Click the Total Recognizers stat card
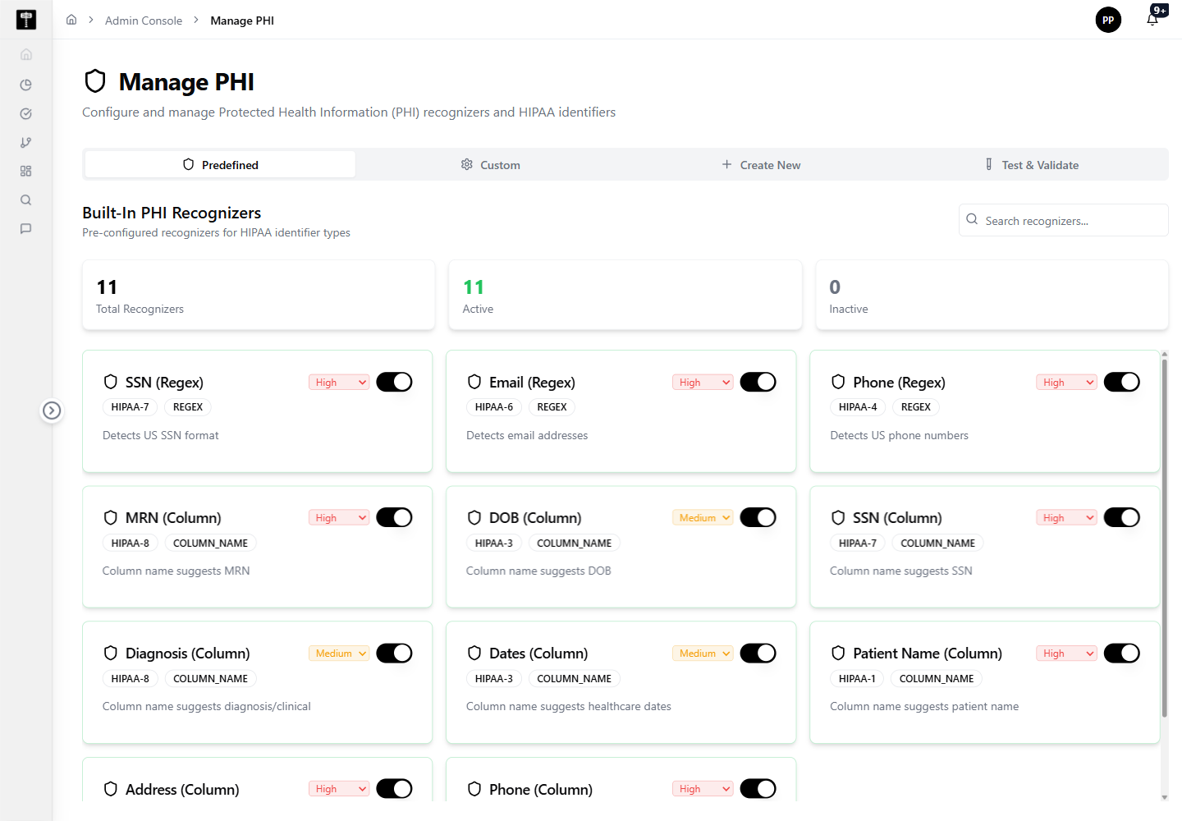This screenshot has height=821, width=1182. point(259,296)
